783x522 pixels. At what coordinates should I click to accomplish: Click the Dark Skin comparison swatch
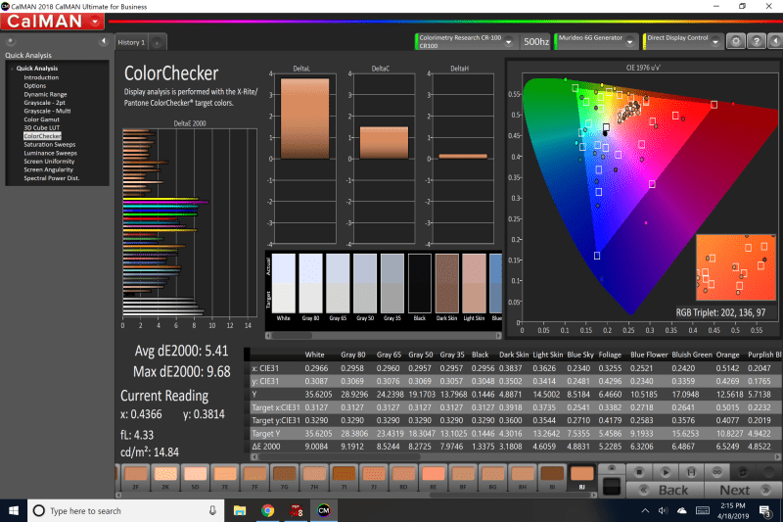tap(446, 283)
